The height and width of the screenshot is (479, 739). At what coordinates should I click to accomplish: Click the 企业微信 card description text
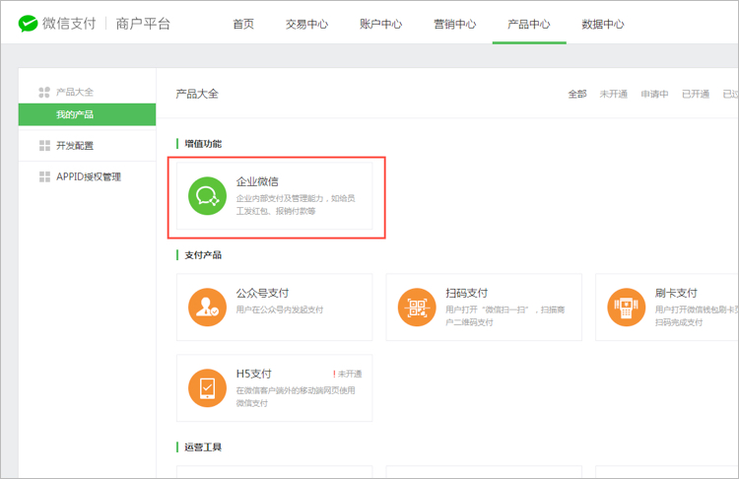(x=296, y=205)
